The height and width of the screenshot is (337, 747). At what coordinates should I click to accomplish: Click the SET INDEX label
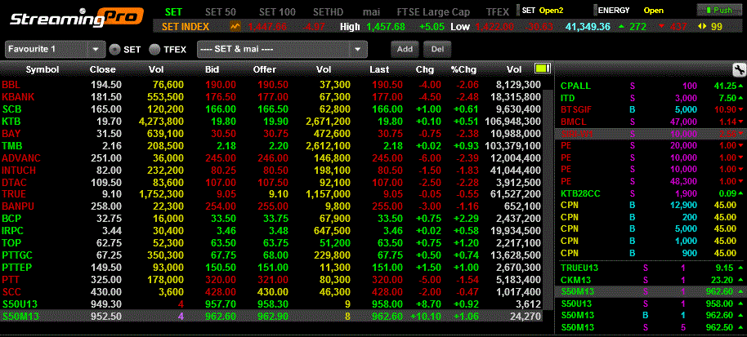pos(186,27)
